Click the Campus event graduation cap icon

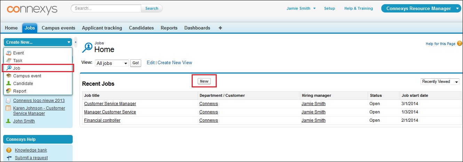coord(9,76)
